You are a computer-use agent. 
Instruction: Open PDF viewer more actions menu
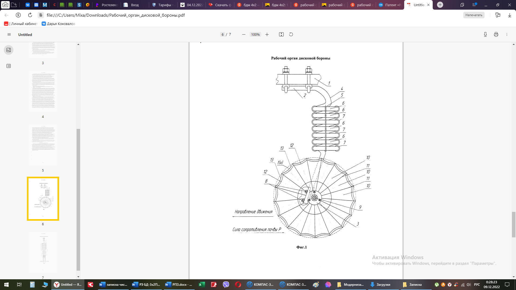tap(507, 34)
